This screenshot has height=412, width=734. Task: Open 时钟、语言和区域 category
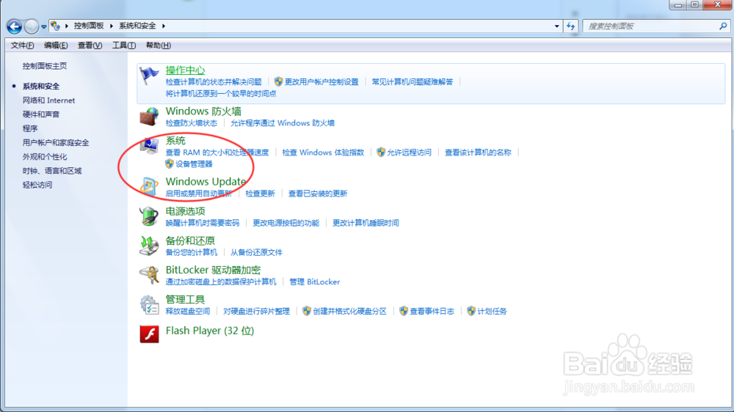[52, 171]
